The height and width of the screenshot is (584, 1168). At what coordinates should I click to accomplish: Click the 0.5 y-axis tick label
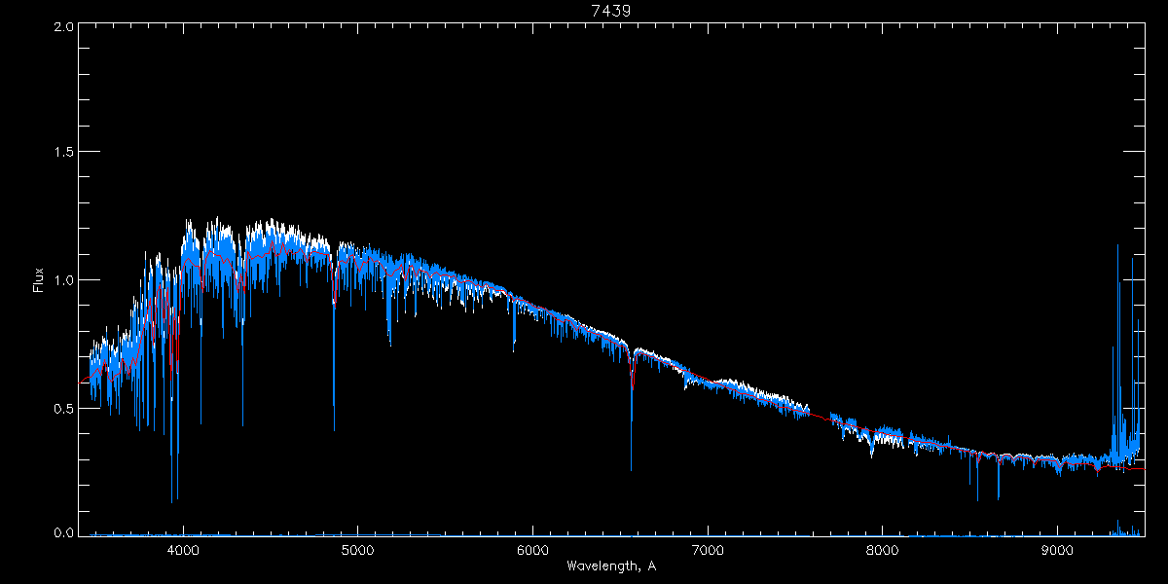tap(62, 408)
